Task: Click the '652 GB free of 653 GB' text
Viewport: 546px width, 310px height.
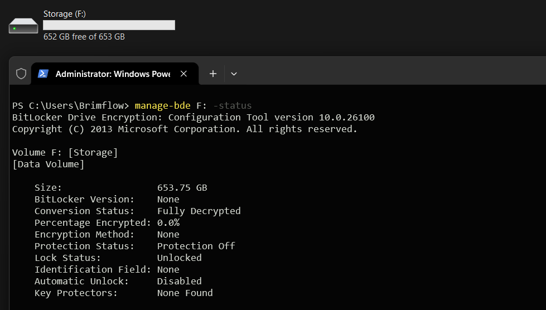Action: (84, 37)
